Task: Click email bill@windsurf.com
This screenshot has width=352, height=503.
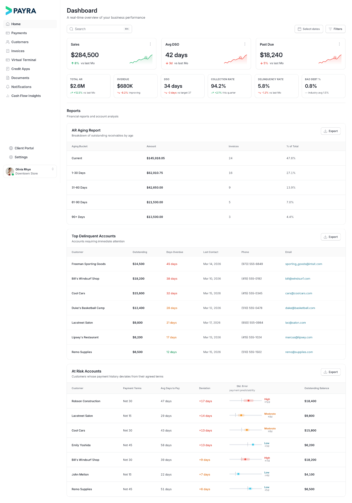Action: pos(298,279)
